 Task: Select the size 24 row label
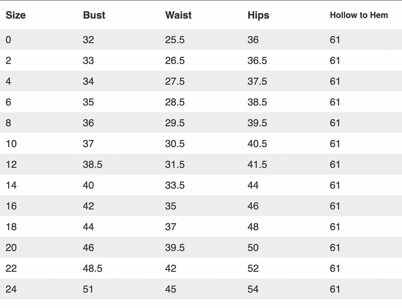[x=11, y=289]
